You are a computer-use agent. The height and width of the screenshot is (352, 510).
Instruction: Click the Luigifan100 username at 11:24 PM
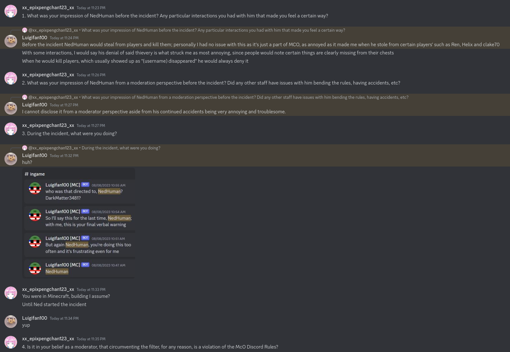point(34,38)
